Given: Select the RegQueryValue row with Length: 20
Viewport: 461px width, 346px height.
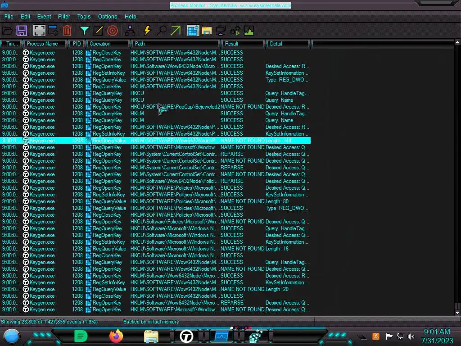Looking at the screenshot, I should point(155,290).
